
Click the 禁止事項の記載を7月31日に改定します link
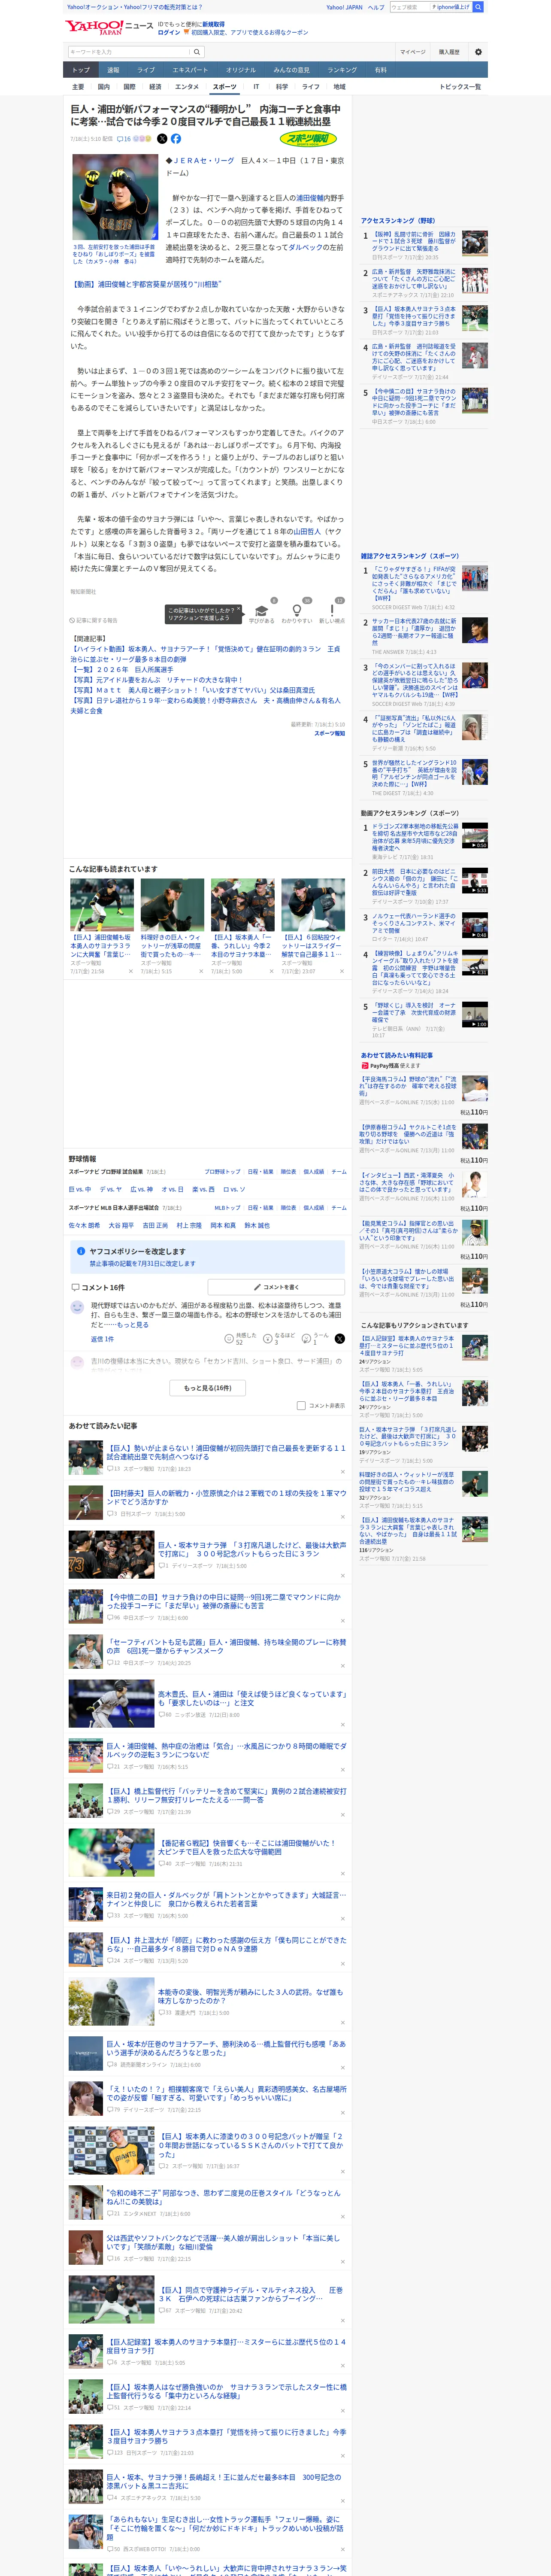pyautogui.click(x=142, y=1263)
